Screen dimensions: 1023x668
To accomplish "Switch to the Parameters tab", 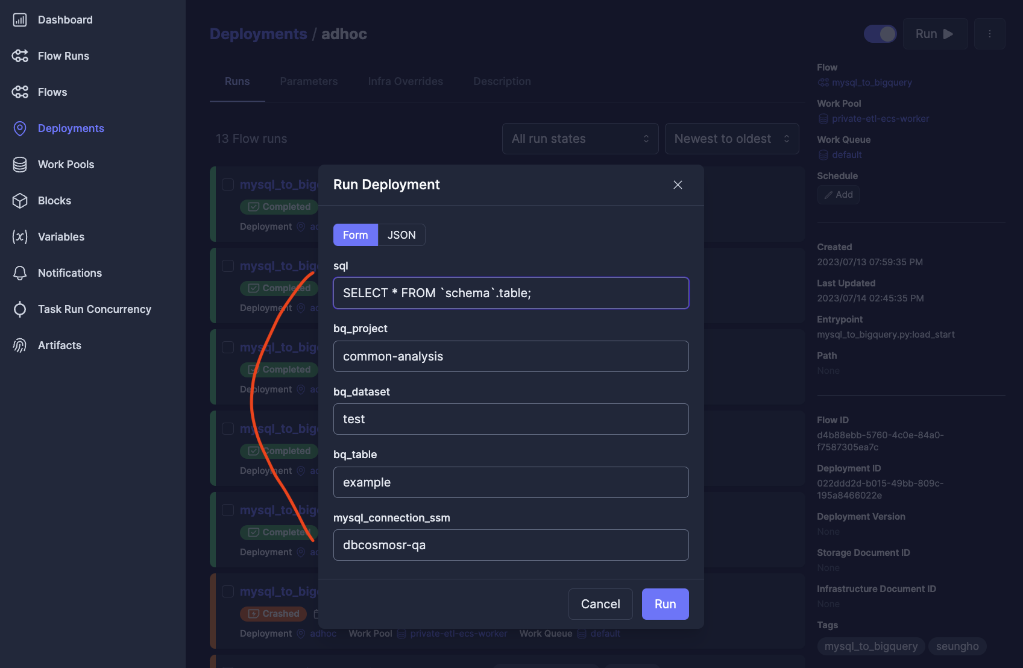I will point(309,81).
